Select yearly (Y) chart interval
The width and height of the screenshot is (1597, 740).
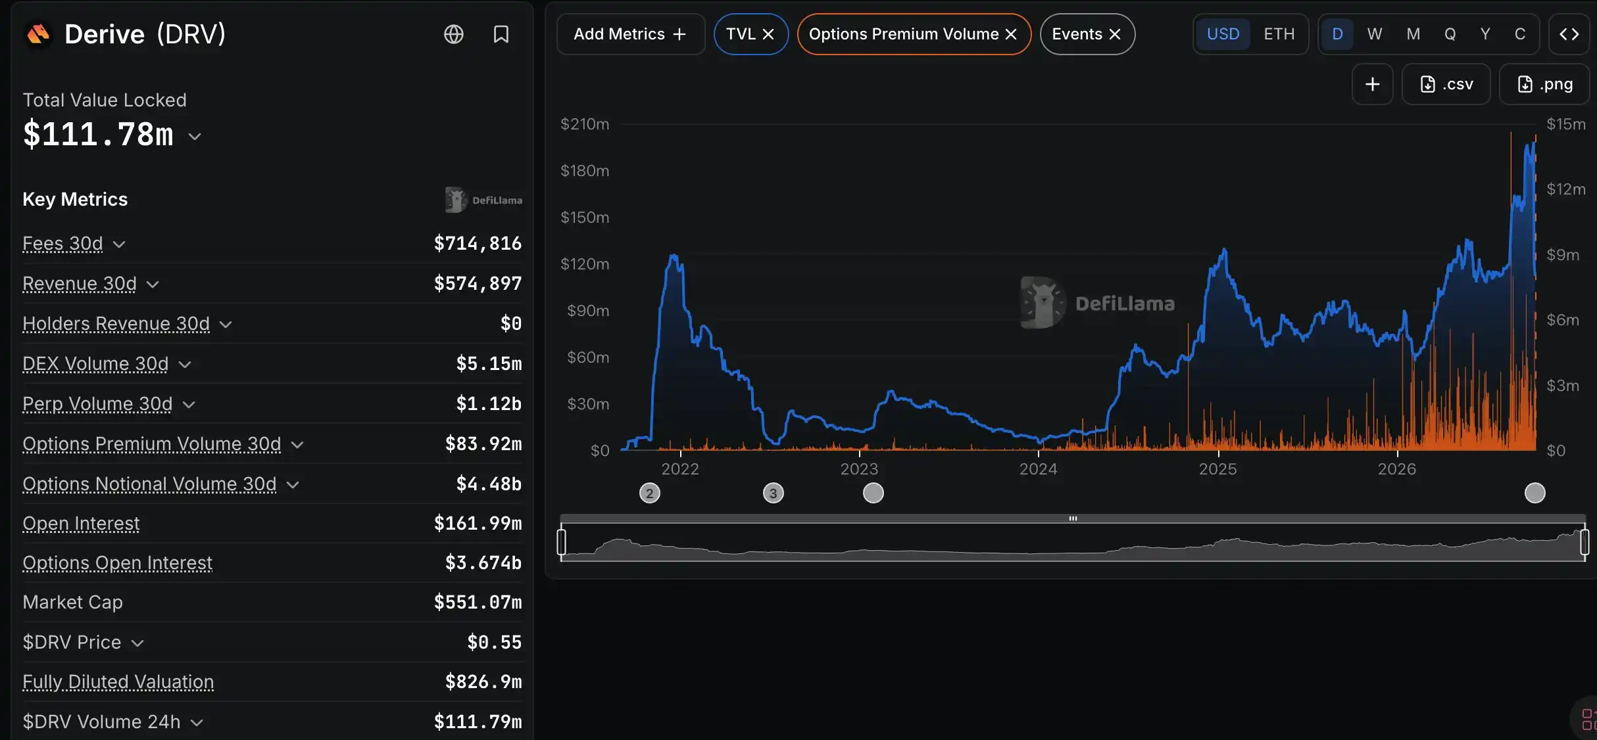coord(1485,34)
